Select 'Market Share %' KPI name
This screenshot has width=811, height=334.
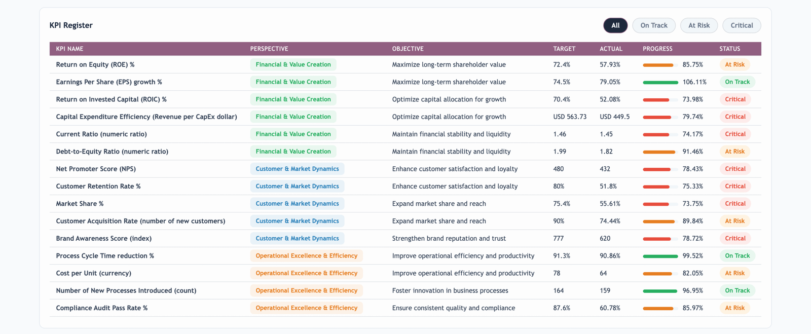pos(80,204)
